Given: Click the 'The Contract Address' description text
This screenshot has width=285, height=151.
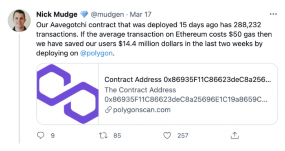Looking at the screenshot, I should (140, 90).
